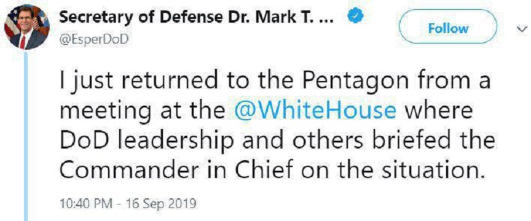Click the words DoD leadership

(147, 141)
